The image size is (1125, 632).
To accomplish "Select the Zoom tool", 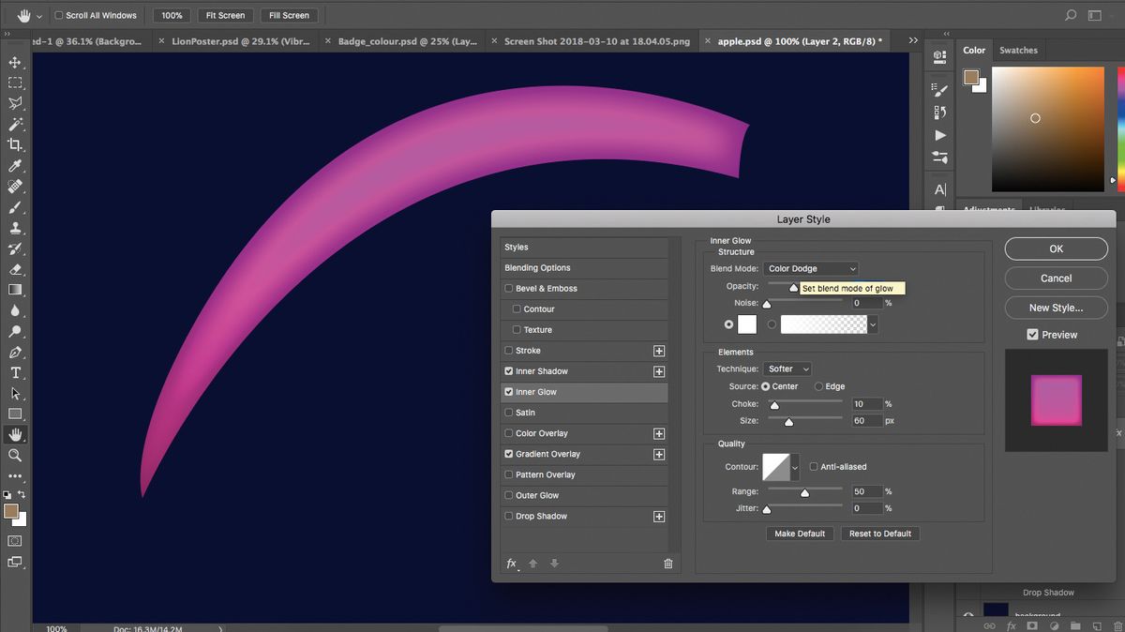I will click(x=13, y=456).
